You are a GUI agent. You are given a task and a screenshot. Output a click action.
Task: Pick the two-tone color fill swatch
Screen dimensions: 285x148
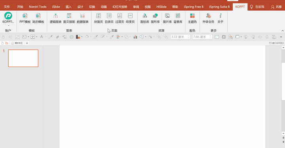(x=78, y=37)
